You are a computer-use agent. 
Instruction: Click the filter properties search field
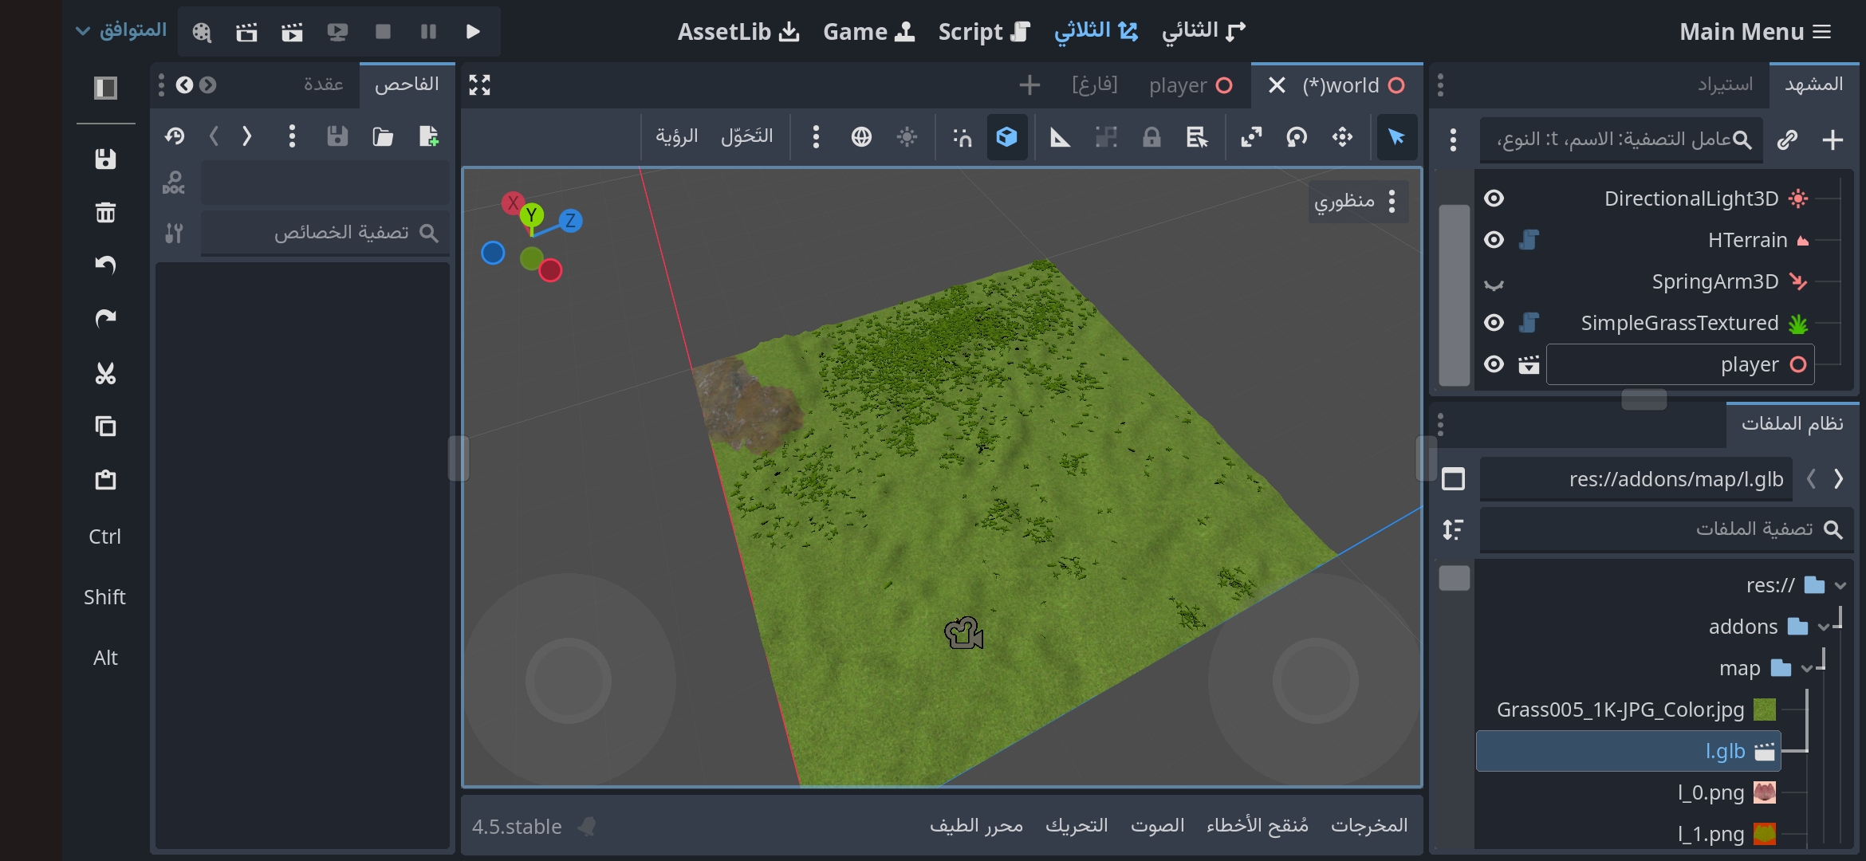tap(325, 233)
